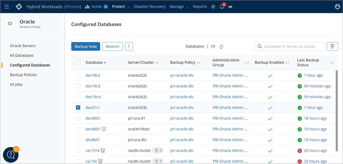Screen dimensions: 343x164
Task: Open the user profile icon
Action: coord(337,7)
